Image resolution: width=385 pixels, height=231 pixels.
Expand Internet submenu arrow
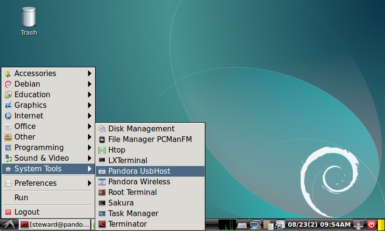tap(90, 115)
